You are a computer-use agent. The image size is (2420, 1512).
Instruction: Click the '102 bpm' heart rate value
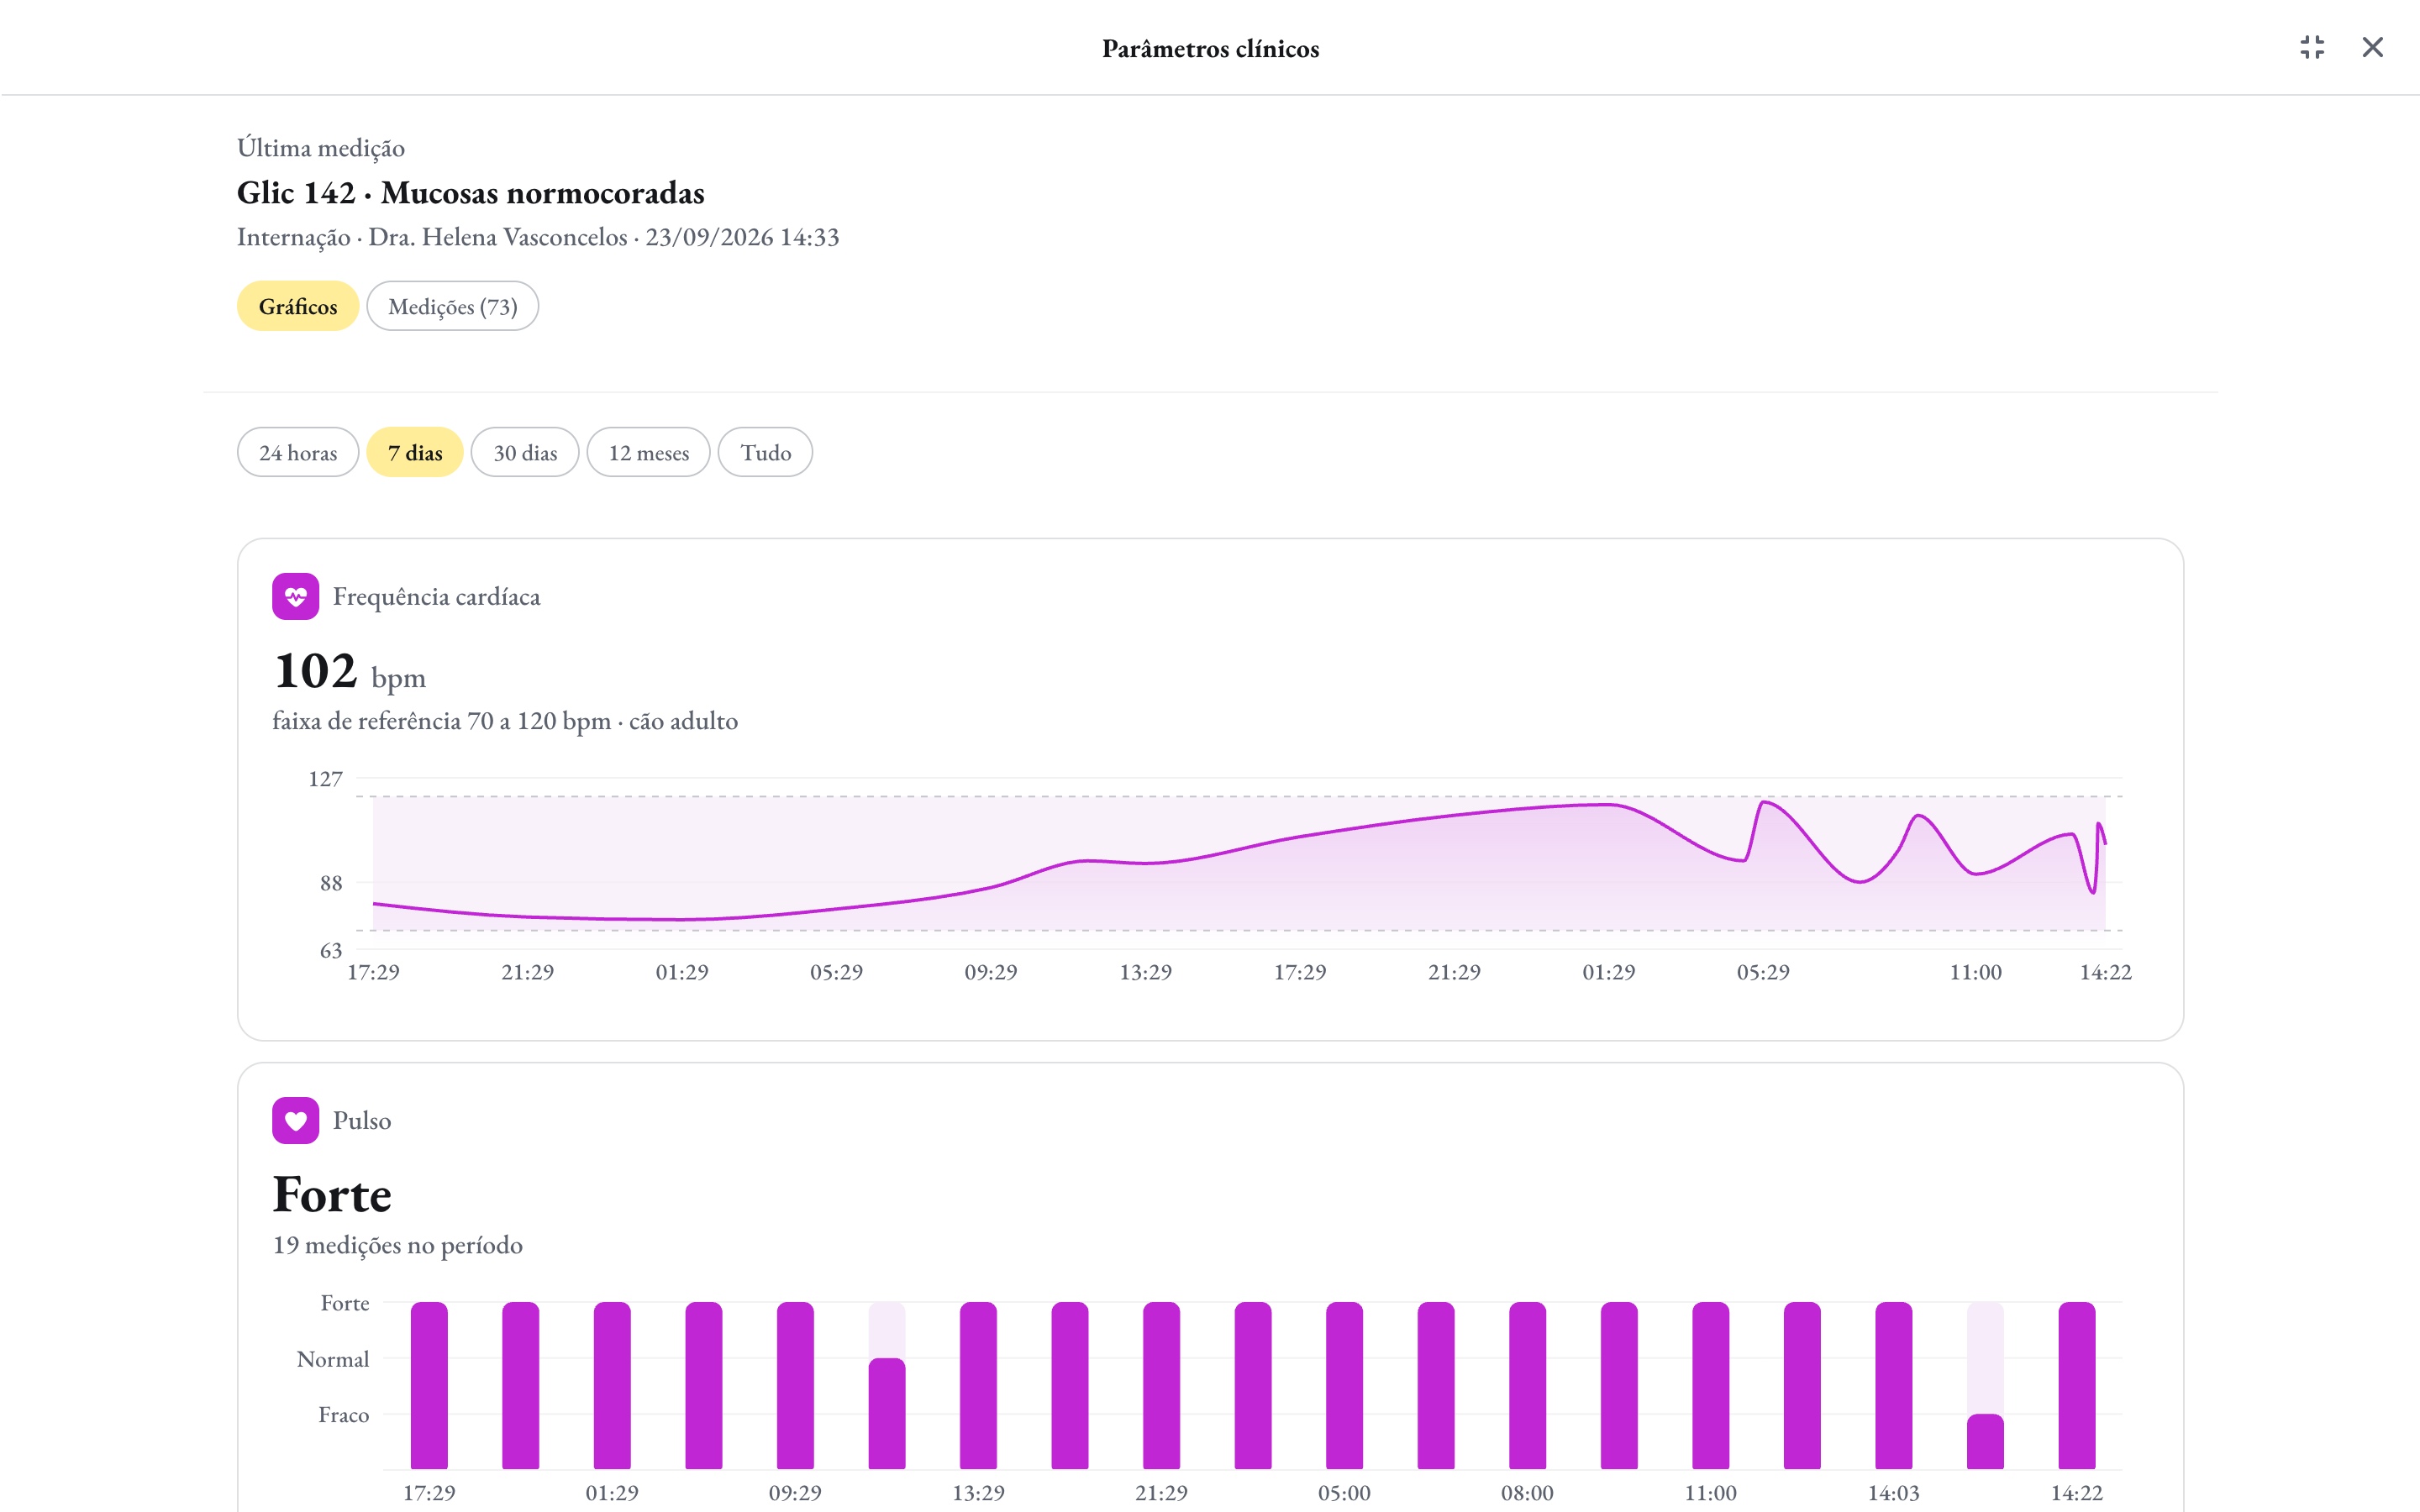click(x=349, y=671)
